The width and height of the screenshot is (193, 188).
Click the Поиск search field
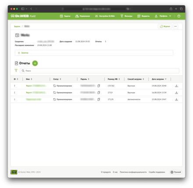coord(100,71)
